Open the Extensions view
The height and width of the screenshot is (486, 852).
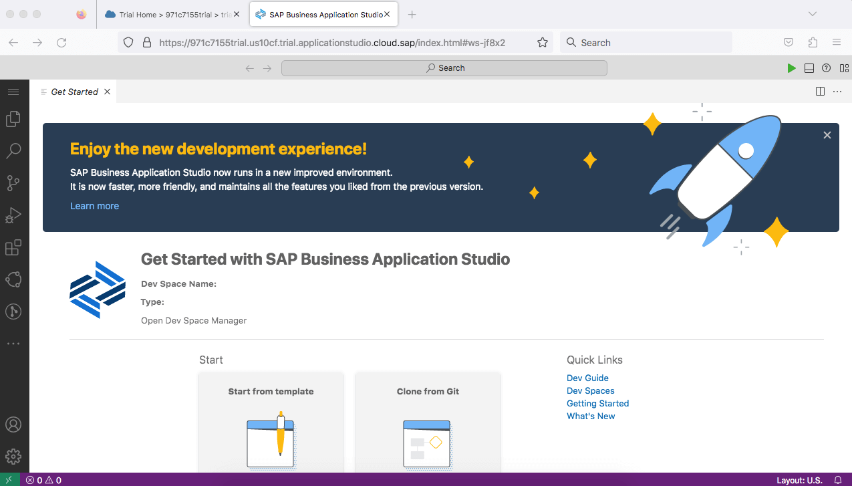13,247
